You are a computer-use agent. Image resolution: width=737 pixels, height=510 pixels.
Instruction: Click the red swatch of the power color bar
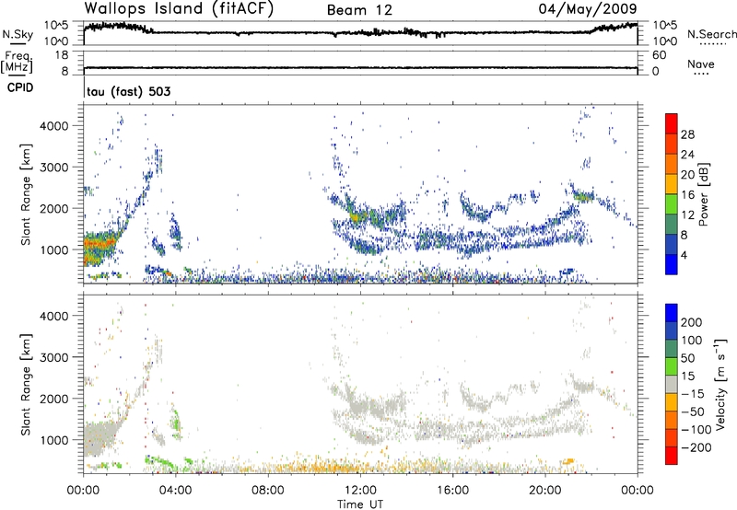[x=672, y=124]
